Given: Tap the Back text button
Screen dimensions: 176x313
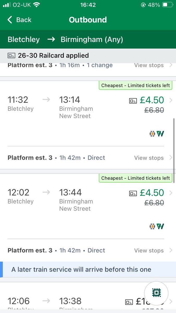Looking at the screenshot, I should tap(24, 20).
